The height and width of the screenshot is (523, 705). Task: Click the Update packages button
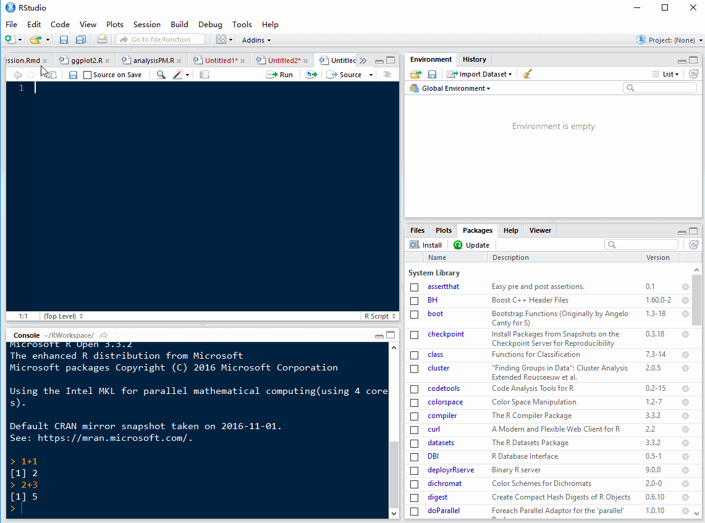(471, 245)
